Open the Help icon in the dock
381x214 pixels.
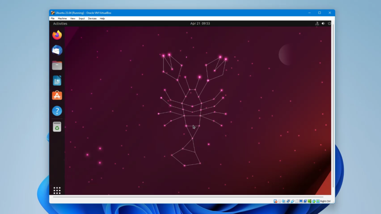pyautogui.click(x=57, y=111)
